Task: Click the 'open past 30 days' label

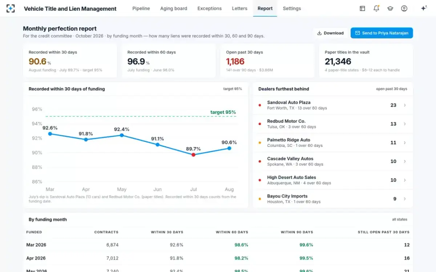Action: [x=392, y=89]
